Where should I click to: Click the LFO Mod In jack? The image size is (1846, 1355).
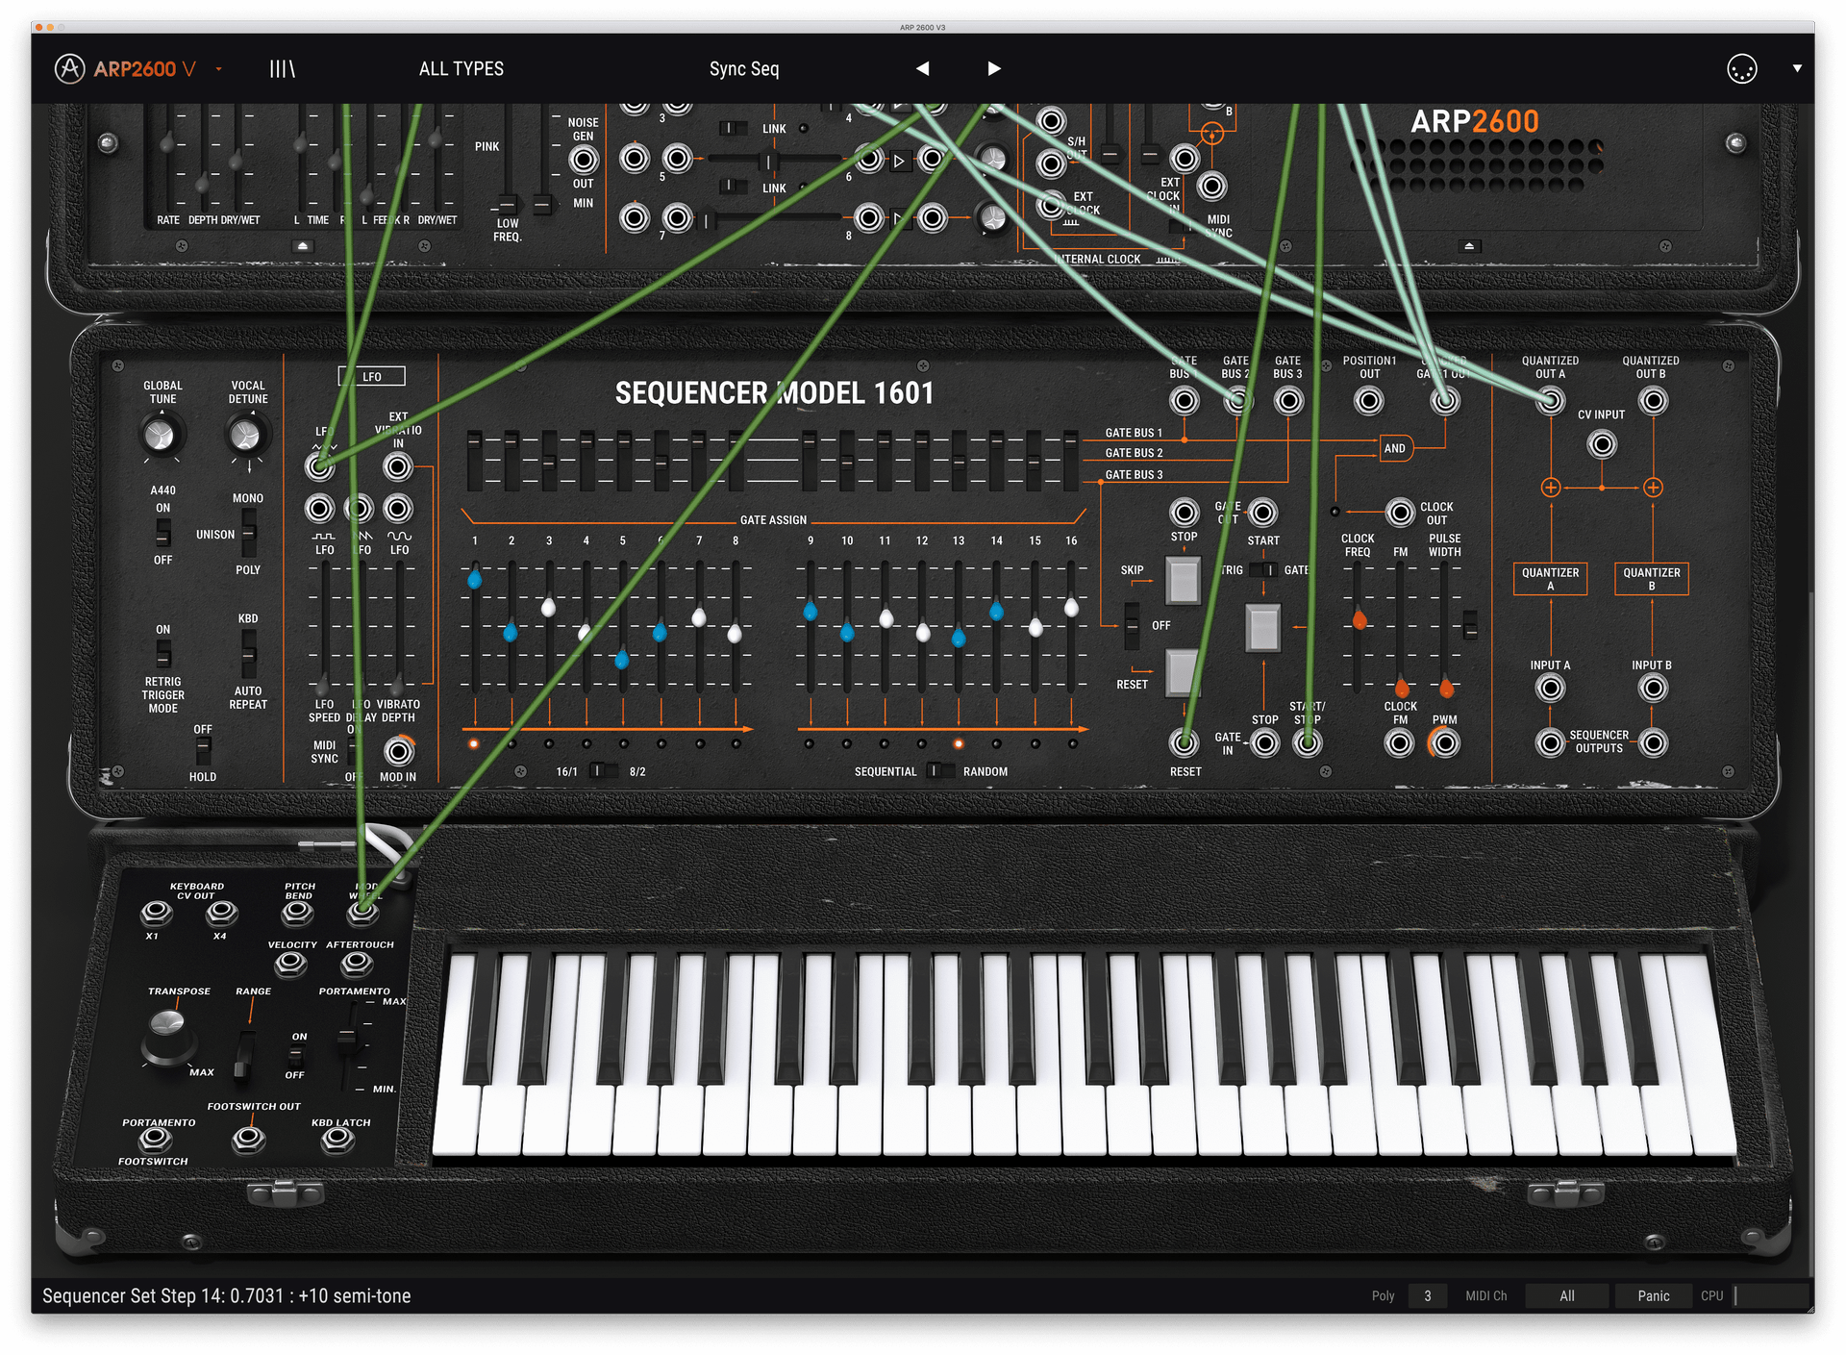398,751
